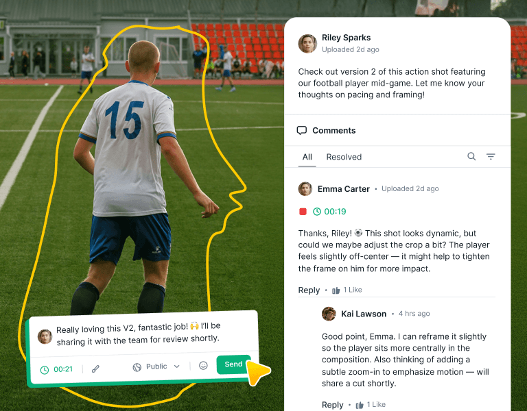Switch to the All comments tab
This screenshot has width=527, height=411.
[x=307, y=157]
